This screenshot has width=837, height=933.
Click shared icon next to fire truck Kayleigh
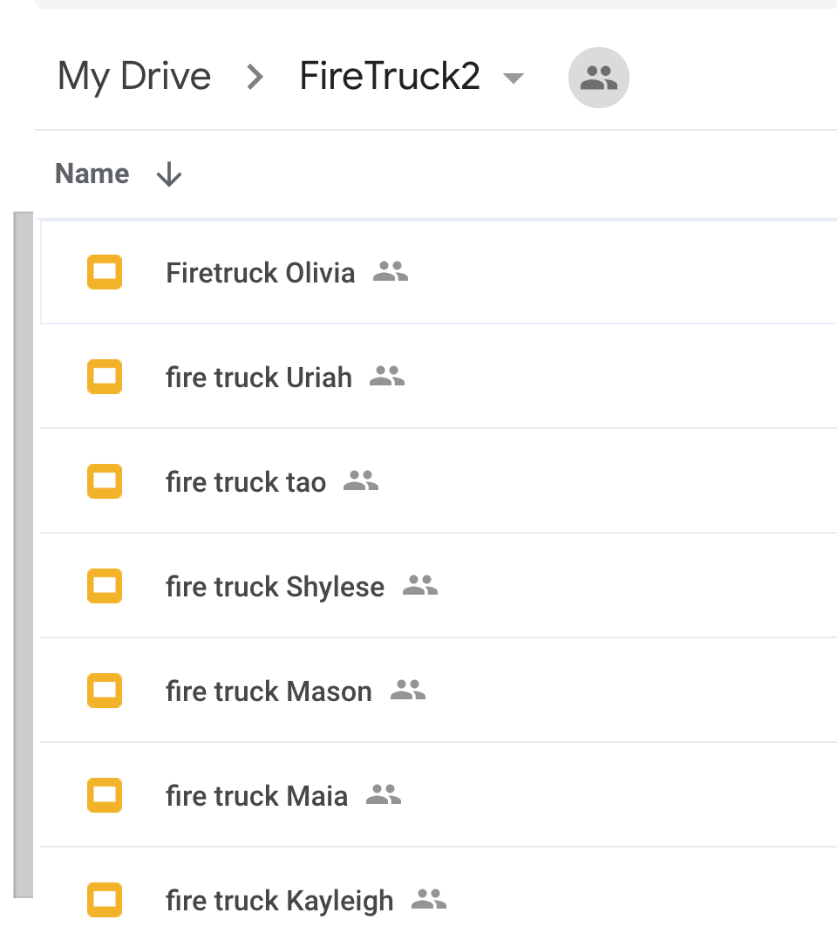429,900
